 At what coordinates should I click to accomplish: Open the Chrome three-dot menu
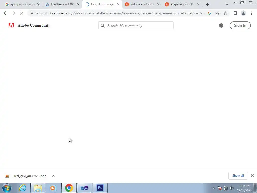pos(251,13)
